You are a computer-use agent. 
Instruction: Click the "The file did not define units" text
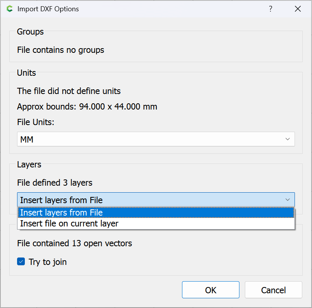tap(69, 91)
